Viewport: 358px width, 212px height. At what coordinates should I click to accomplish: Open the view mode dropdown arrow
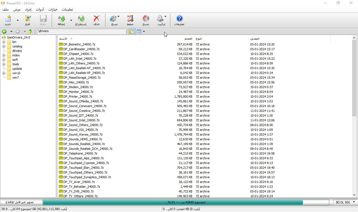[x=144, y=32]
